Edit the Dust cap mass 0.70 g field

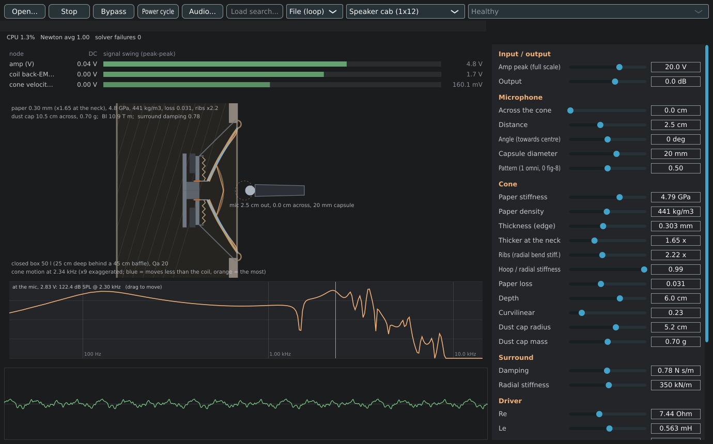(x=676, y=342)
